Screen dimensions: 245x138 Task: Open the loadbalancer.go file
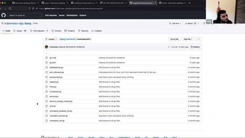[x=56, y=67]
